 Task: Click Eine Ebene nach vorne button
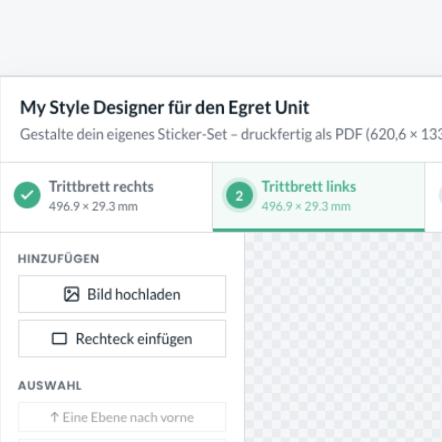pyautogui.click(x=122, y=417)
